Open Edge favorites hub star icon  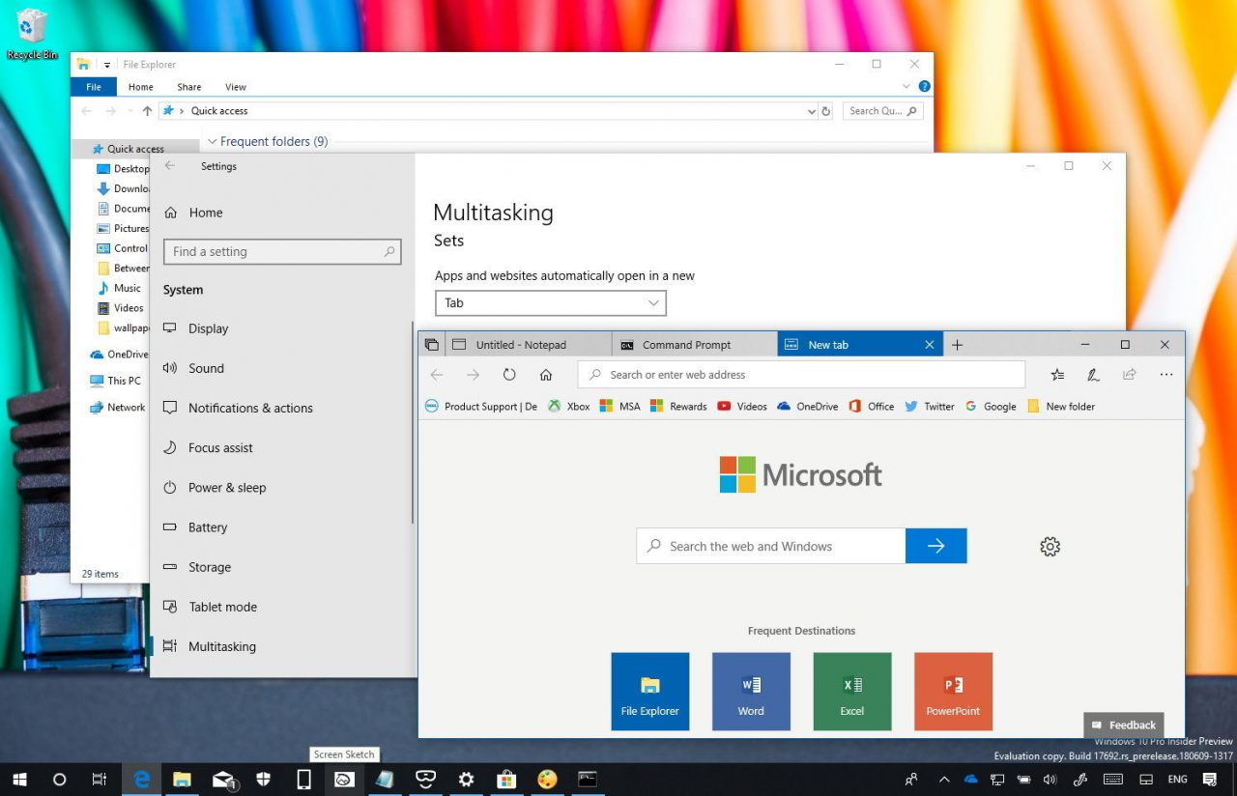(x=1057, y=375)
